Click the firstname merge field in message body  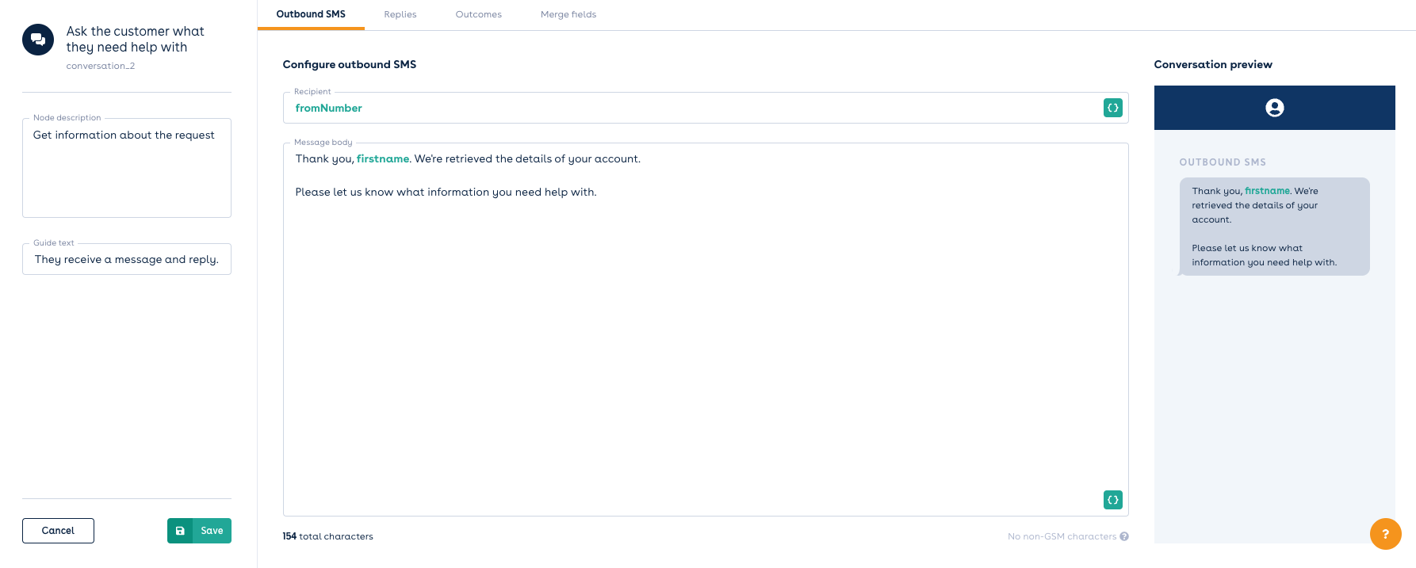(383, 158)
